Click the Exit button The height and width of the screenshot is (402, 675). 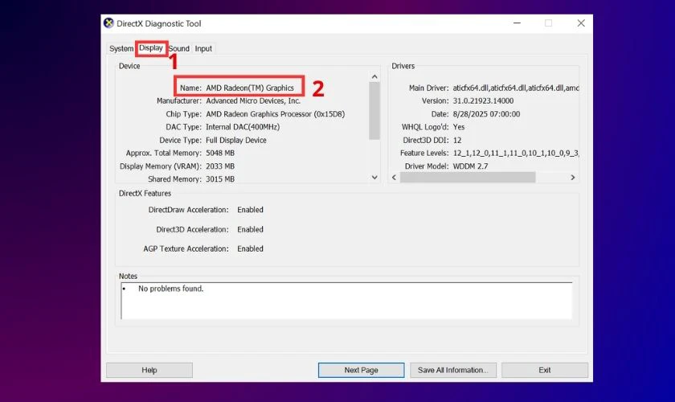click(545, 370)
